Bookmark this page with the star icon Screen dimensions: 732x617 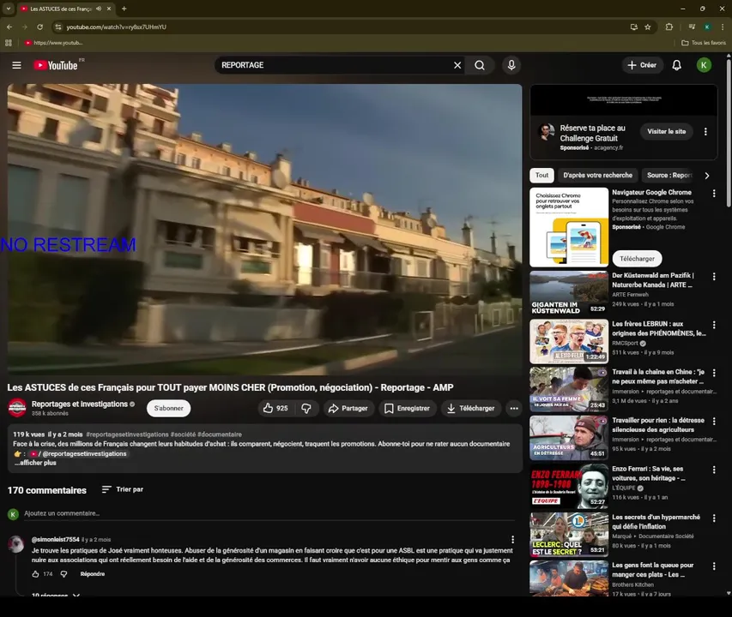click(x=648, y=27)
